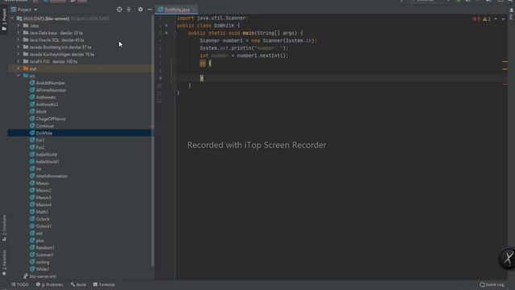Select the Massiv4 class
The width and height of the screenshot is (515, 290).
(x=43, y=205)
